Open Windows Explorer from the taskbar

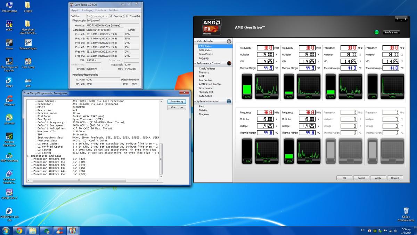point(33,230)
